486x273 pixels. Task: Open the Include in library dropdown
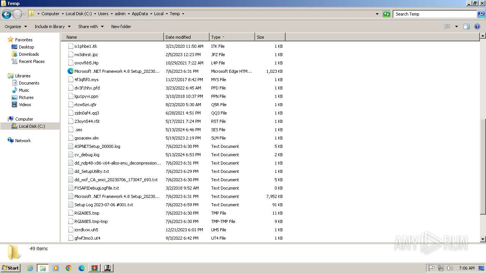click(52, 27)
